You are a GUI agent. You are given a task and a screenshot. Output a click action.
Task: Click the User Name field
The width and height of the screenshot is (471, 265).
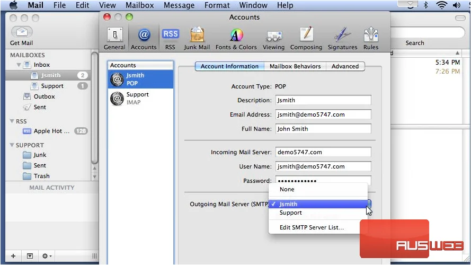click(x=323, y=166)
